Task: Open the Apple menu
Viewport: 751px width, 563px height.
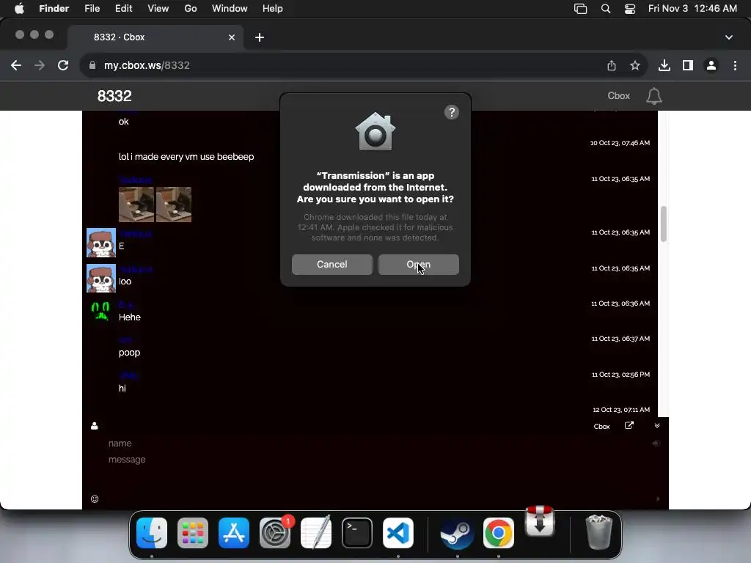Action: click(x=19, y=9)
